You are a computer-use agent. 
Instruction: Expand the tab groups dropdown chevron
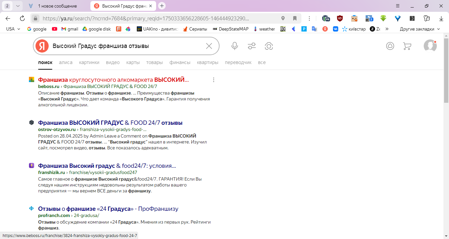(18, 6)
